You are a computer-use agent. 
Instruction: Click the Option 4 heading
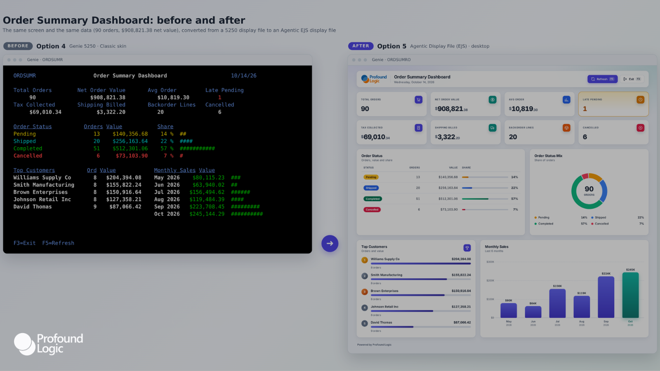pyautogui.click(x=51, y=46)
